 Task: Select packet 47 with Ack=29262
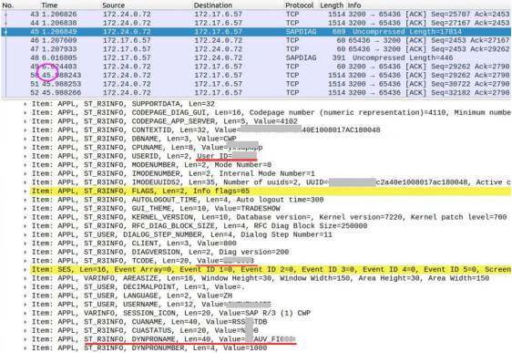[x=256, y=49]
